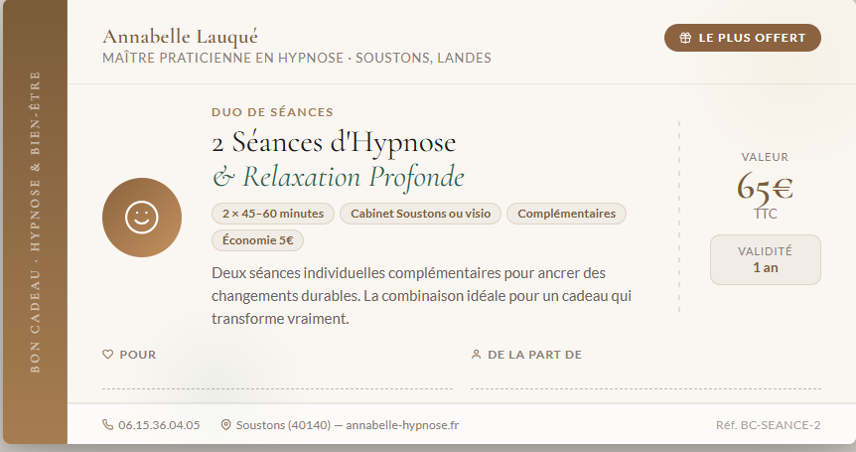Viewport: 856px width, 452px height.
Task: Click the Annabelle Lauqué name heading
Action: (180, 37)
